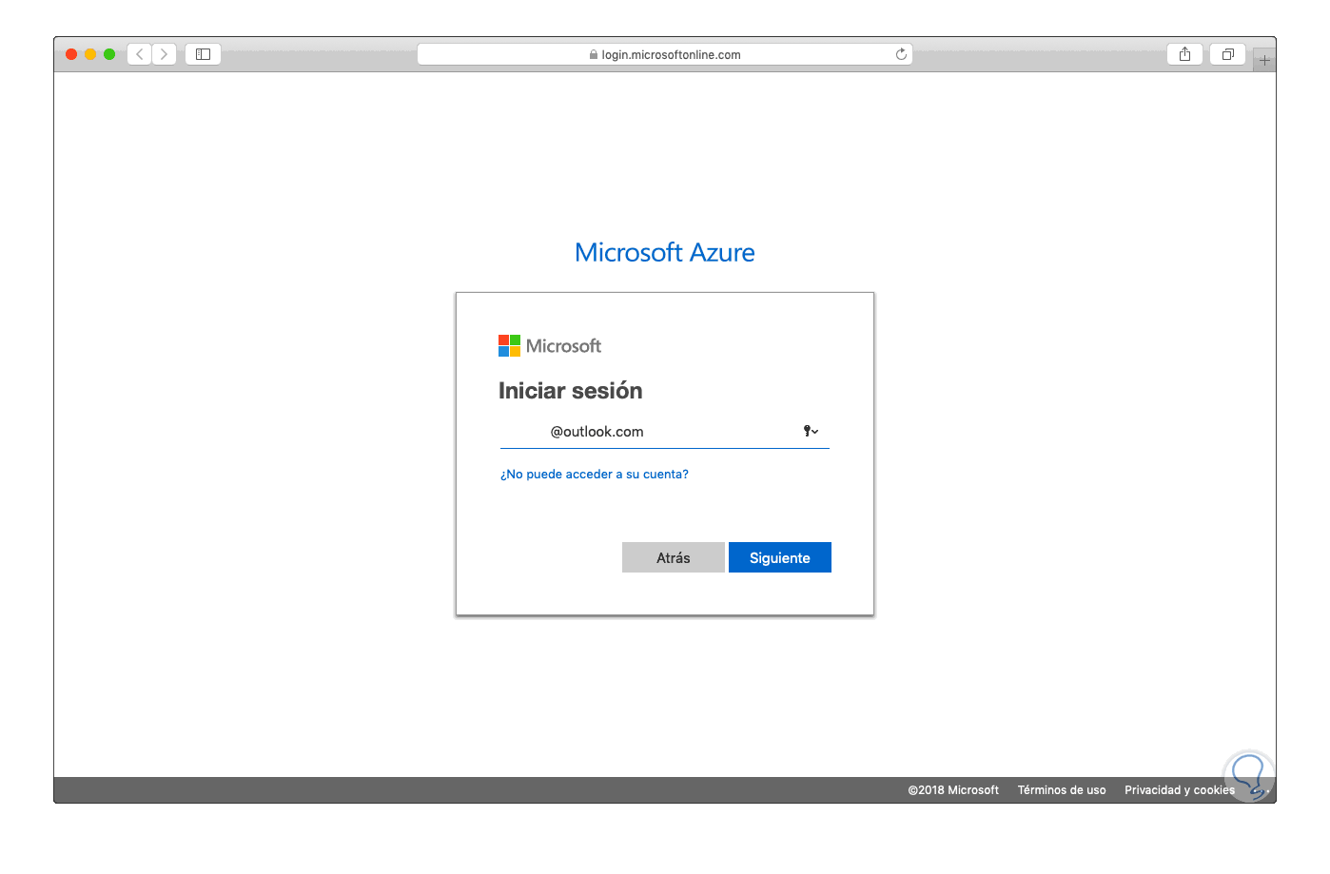
Task: Click ©2018 Microsoft footer text
Action: pyautogui.click(x=953, y=790)
